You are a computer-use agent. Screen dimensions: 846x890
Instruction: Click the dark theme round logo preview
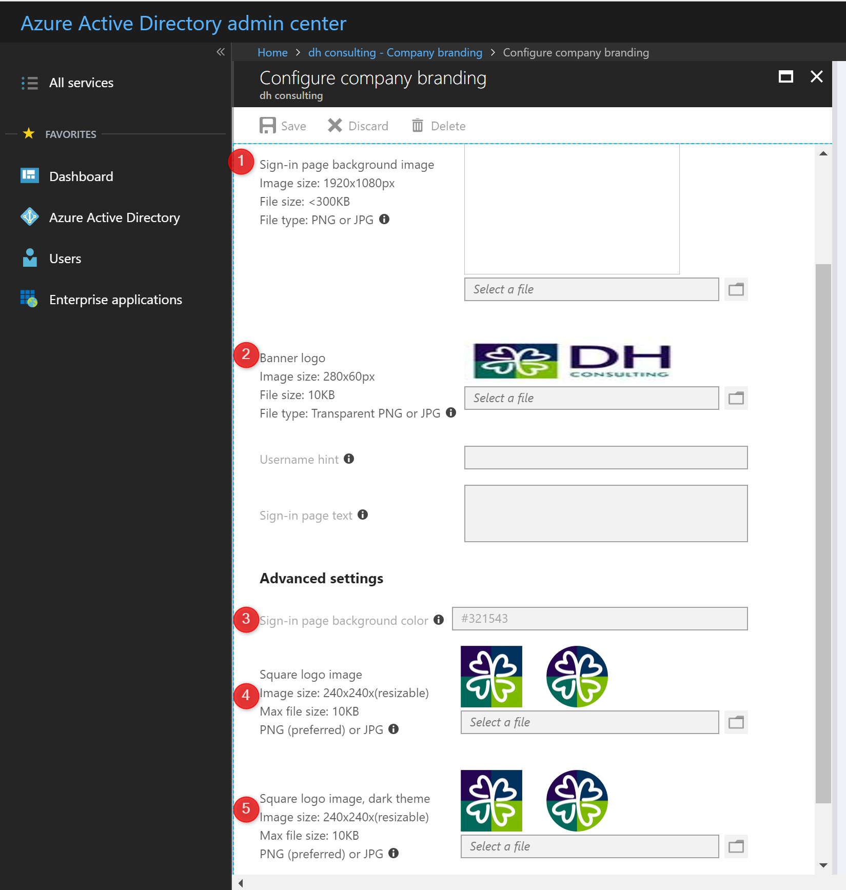(x=577, y=801)
